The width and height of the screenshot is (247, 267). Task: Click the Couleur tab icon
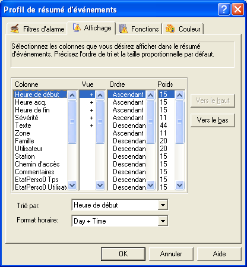[x=170, y=29]
